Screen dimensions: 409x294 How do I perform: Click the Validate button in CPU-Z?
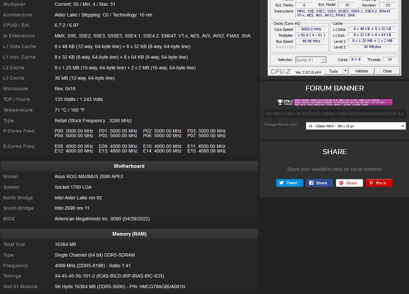[x=361, y=71]
